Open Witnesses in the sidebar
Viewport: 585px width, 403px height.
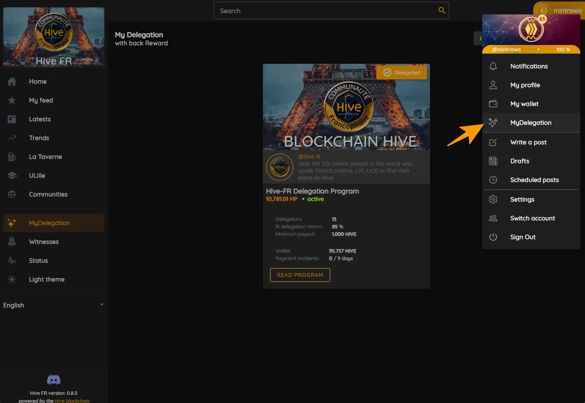[x=54, y=242]
